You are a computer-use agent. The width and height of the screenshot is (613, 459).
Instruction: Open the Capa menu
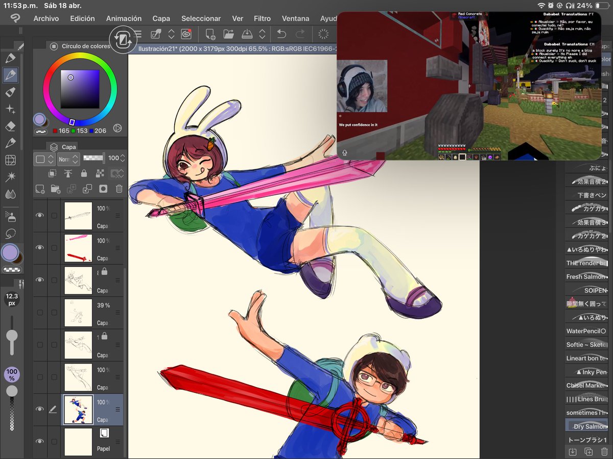tap(161, 18)
